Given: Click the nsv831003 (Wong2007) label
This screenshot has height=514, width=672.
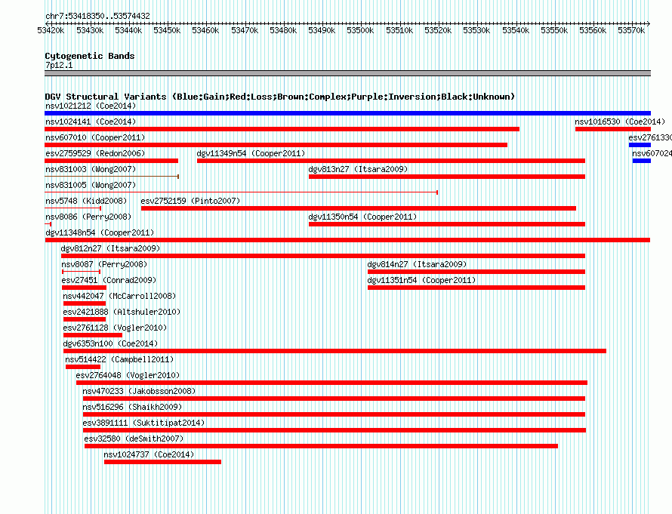Looking at the screenshot, I should pyautogui.click(x=91, y=169).
